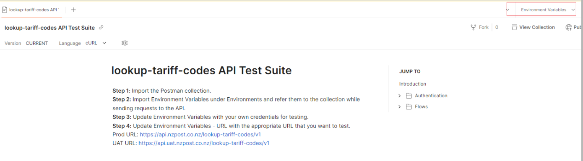Select the CURRENT version label

pos(37,43)
